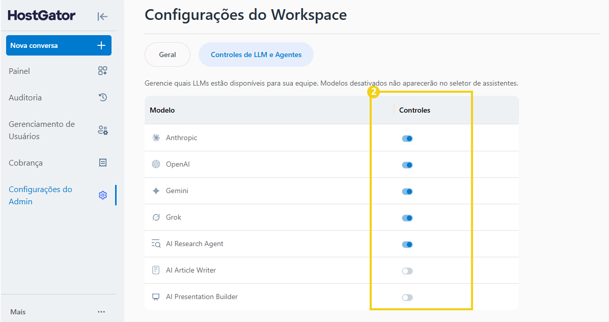The height and width of the screenshot is (322, 609).
Task: Click the Configurações do Admin gear icon
Action: pos(102,195)
